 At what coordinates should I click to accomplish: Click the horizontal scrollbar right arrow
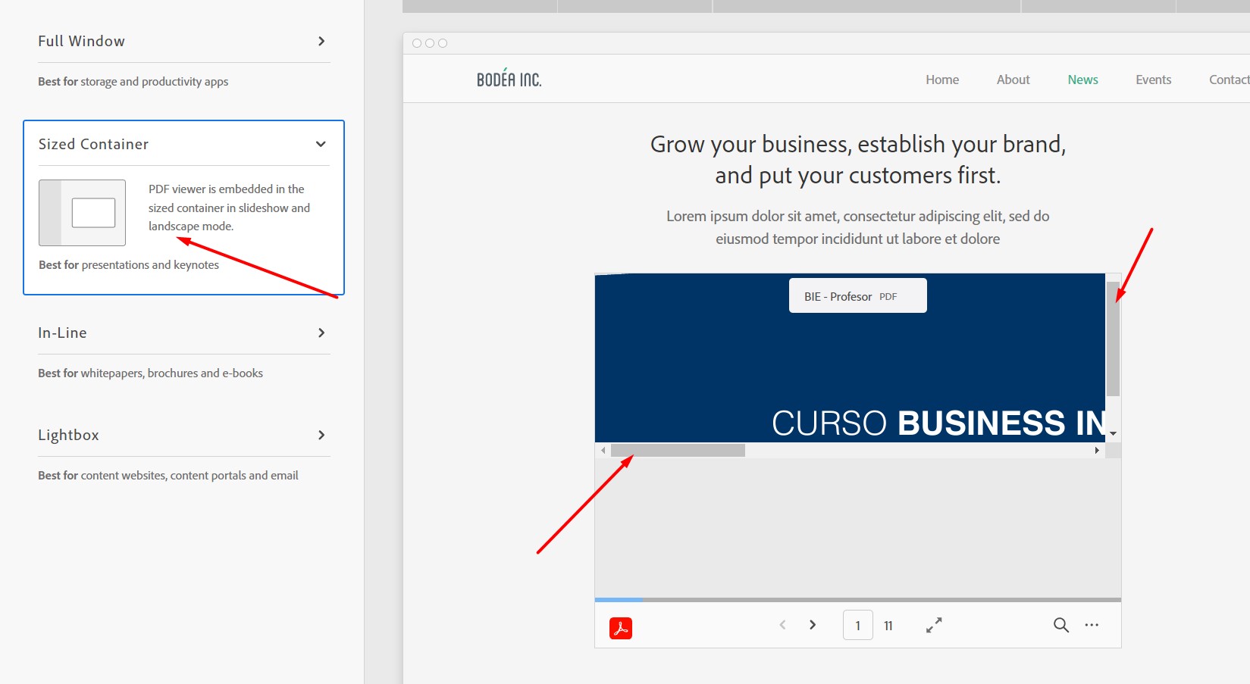pos(1096,449)
